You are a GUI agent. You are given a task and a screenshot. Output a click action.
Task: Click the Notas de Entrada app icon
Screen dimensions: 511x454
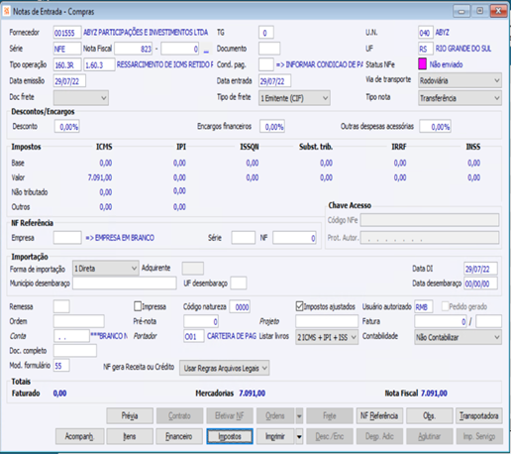click(x=6, y=11)
